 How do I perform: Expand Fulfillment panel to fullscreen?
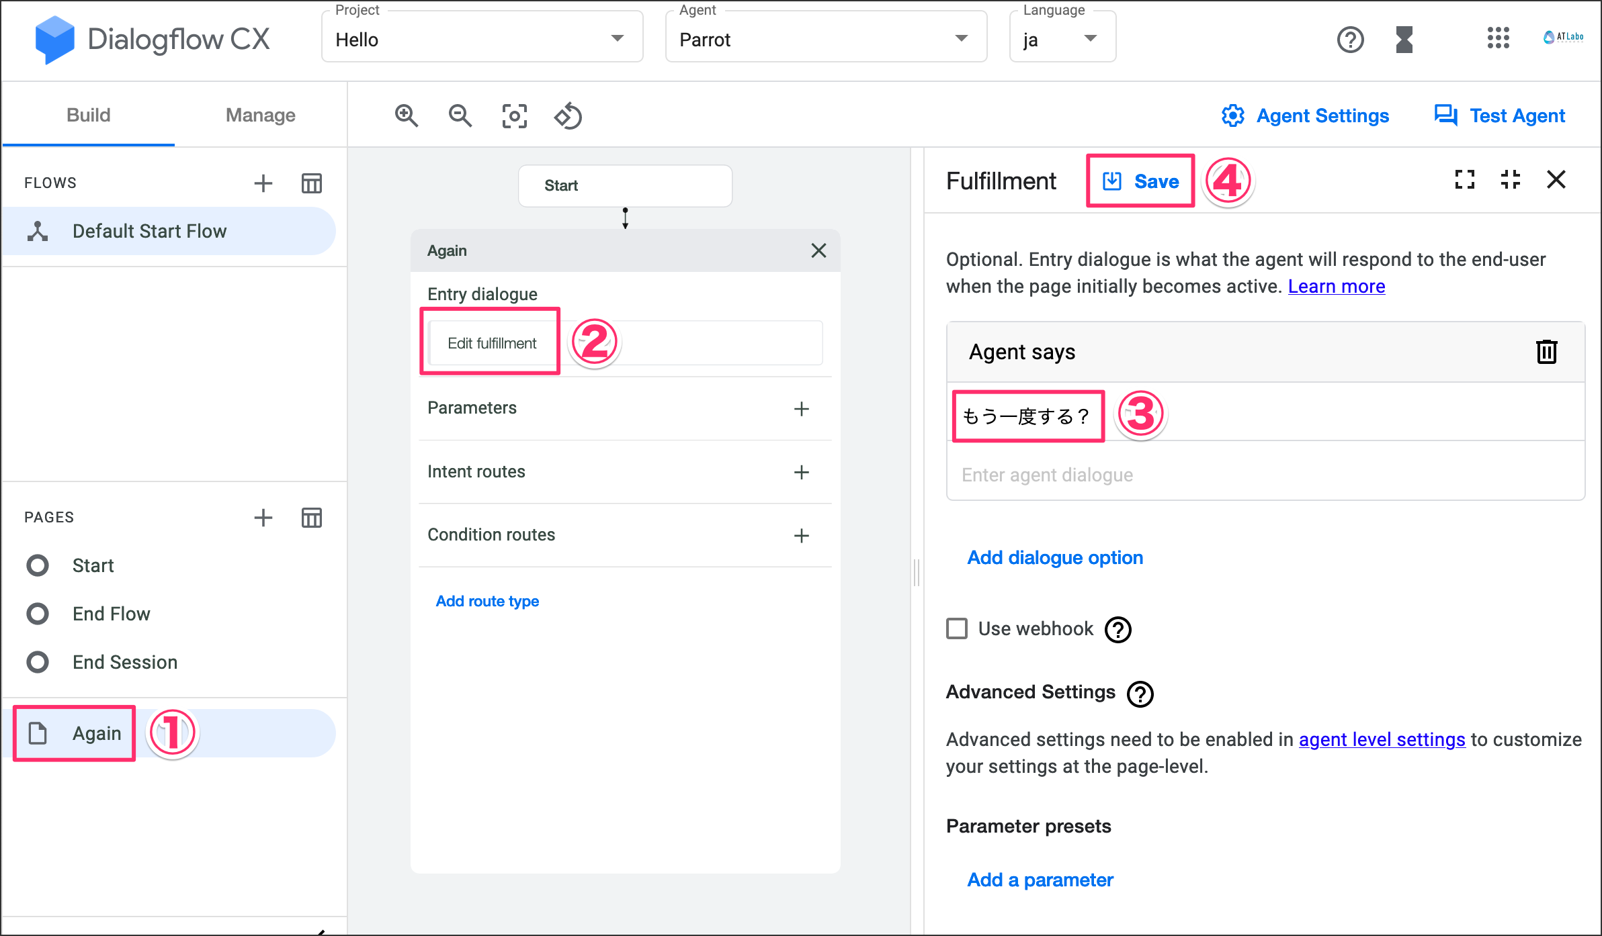click(x=1464, y=179)
